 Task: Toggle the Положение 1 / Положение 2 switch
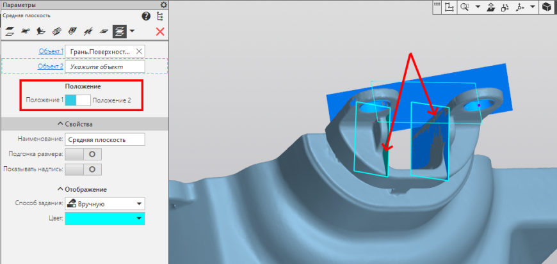(78, 100)
